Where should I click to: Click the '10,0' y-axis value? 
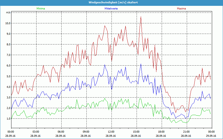pos(8,23)
